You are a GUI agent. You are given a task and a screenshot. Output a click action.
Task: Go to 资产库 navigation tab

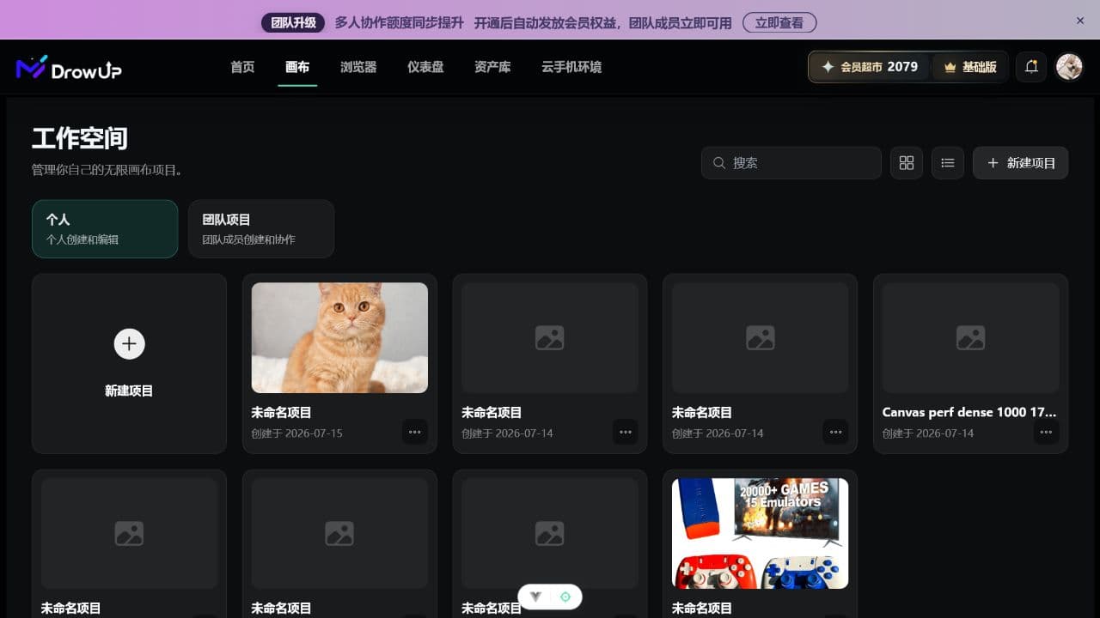[x=492, y=67]
